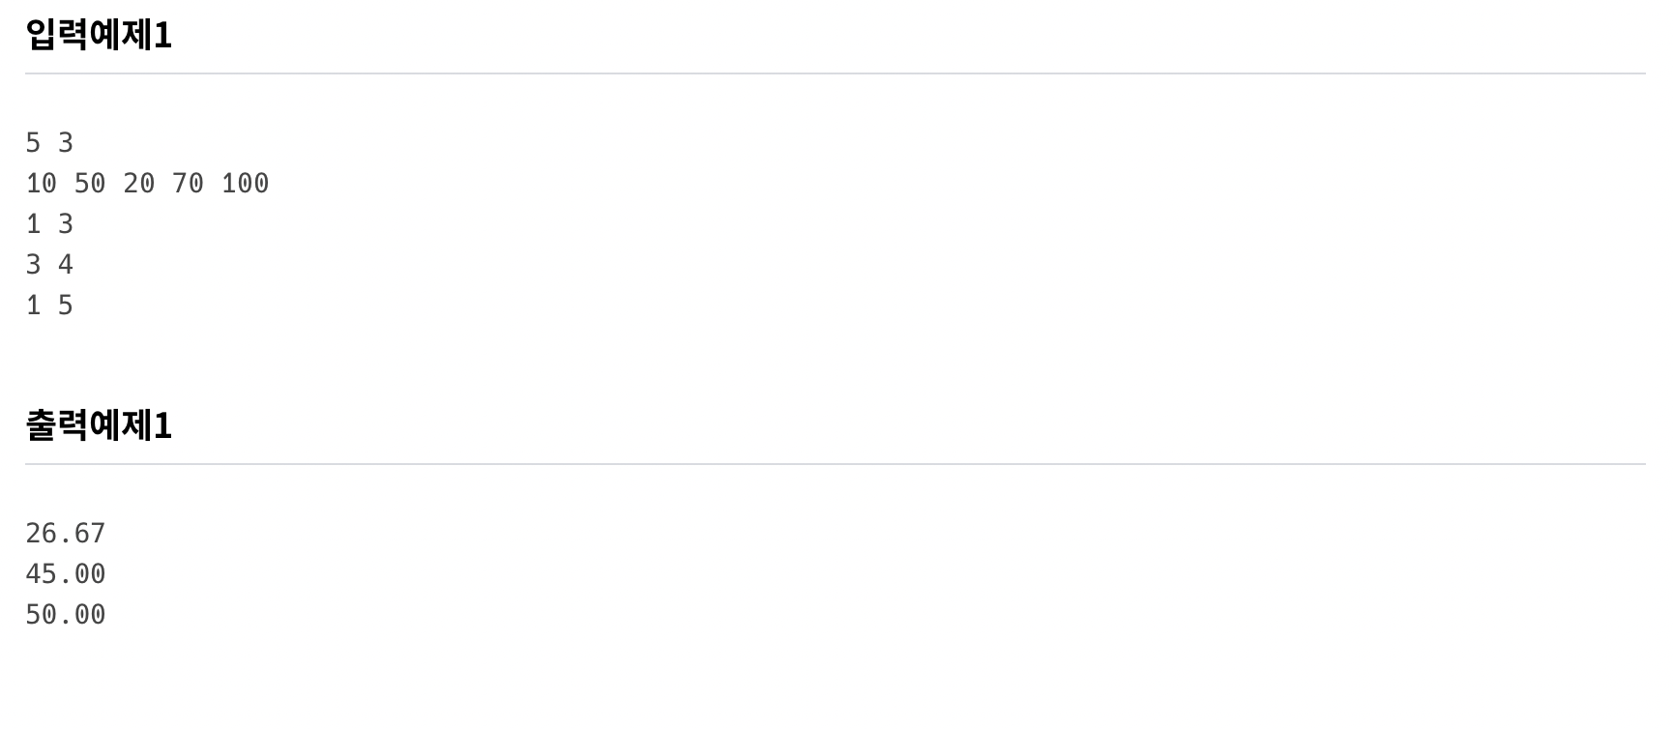Click the digit 5 in '1 5' line
This screenshot has width=1673, height=729.
click(x=66, y=306)
